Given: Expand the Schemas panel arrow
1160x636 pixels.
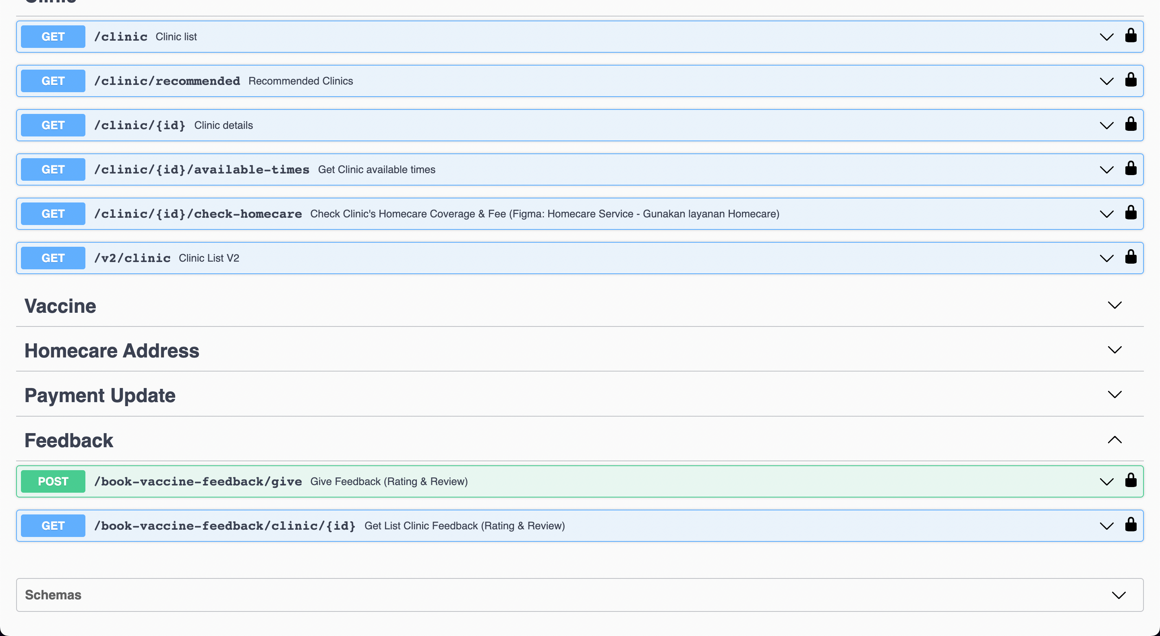Looking at the screenshot, I should [1118, 595].
